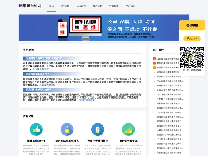Open the 联系我们 page
Screen dimensions: 208x156
pos(130,6)
